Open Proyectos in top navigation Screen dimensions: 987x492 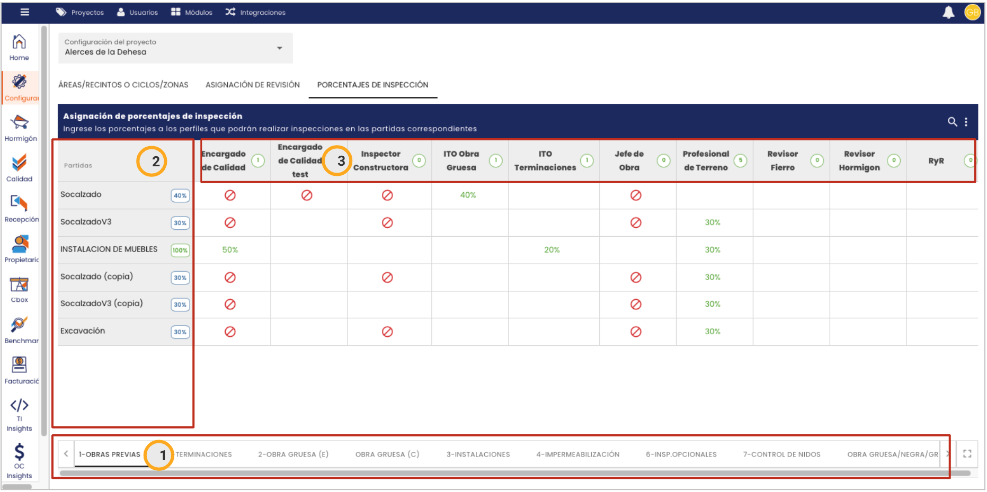click(x=80, y=12)
